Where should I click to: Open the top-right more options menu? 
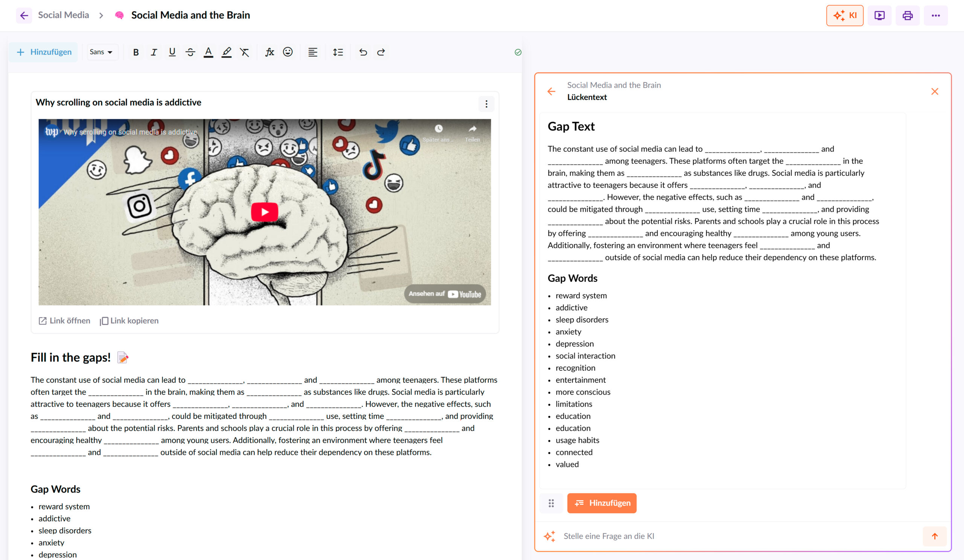pos(935,15)
